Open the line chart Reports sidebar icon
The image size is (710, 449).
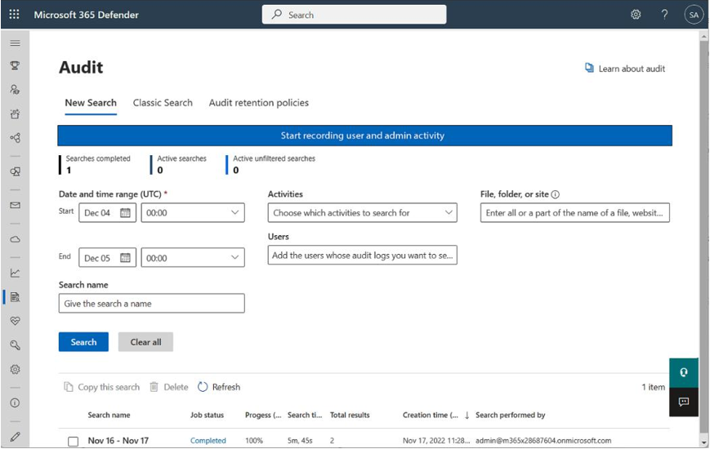(15, 273)
